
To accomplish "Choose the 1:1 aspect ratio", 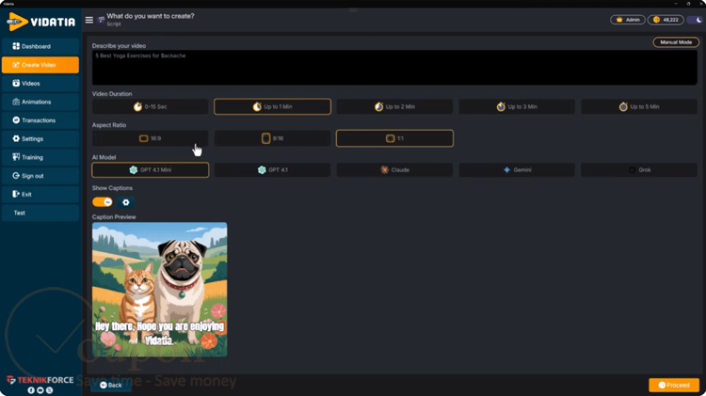I will pyautogui.click(x=394, y=138).
